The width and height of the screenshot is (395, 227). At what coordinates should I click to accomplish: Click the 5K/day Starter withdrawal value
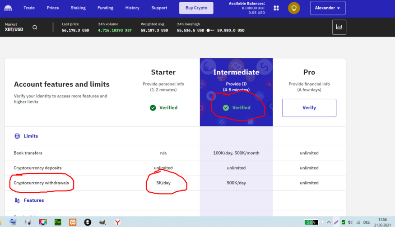click(x=163, y=183)
